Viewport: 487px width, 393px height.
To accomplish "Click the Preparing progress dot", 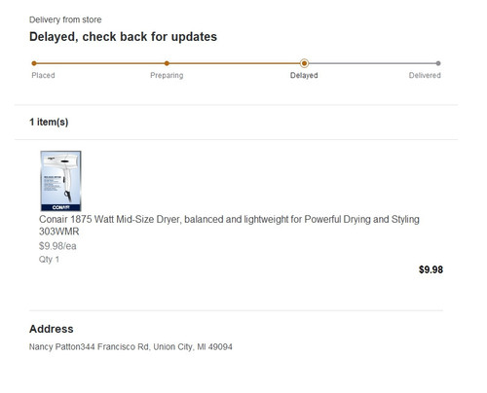I will (167, 63).
